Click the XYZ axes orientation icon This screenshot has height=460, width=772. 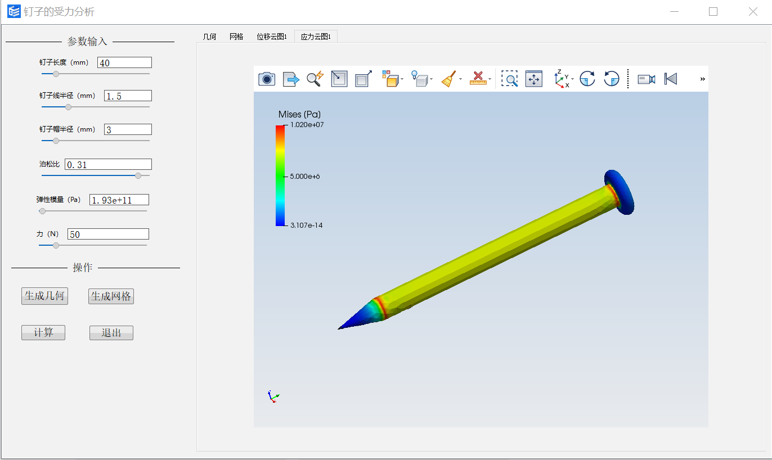[562, 79]
